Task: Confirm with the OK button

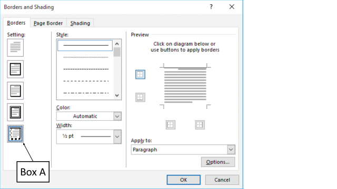Action: (184, 180)
